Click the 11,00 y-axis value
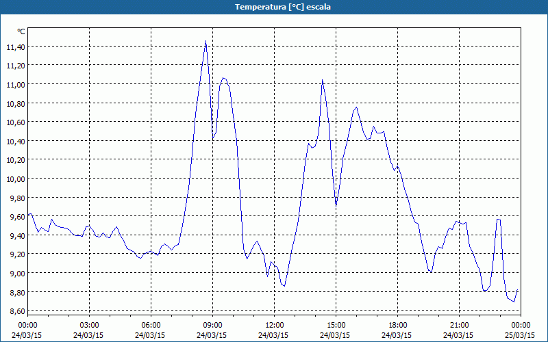This screenshot has height=342, width=548. coord(16,84)
